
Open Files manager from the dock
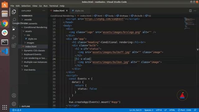pyautogui.click(x=5, y=14)
